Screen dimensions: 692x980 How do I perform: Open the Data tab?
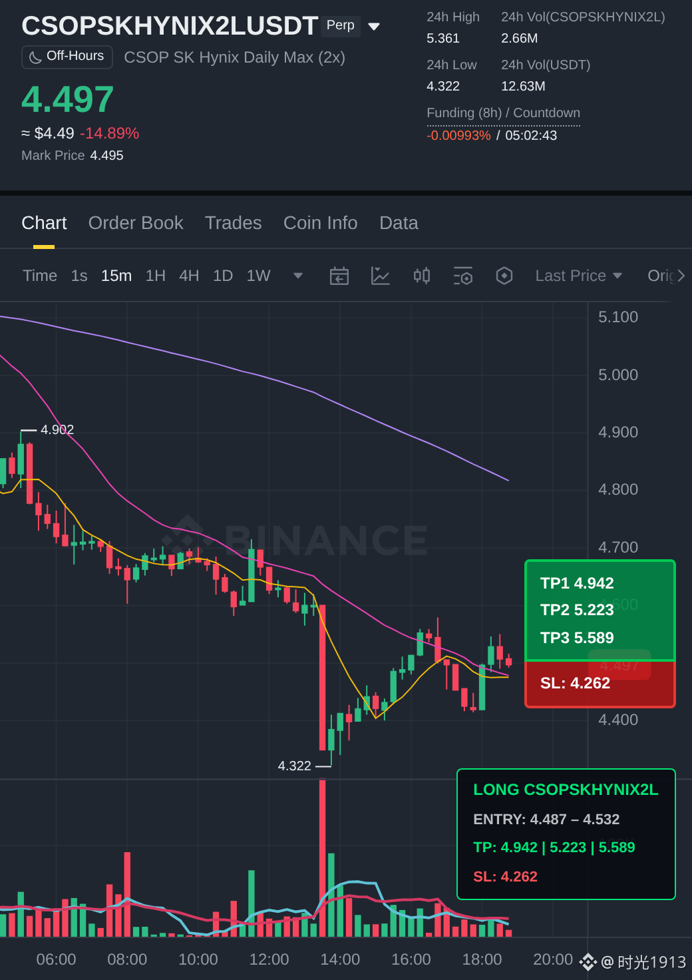(399, 223)
